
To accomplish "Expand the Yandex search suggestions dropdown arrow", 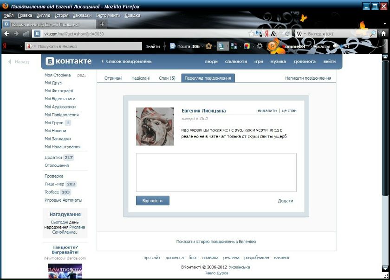I will click(x=34, y=46).
